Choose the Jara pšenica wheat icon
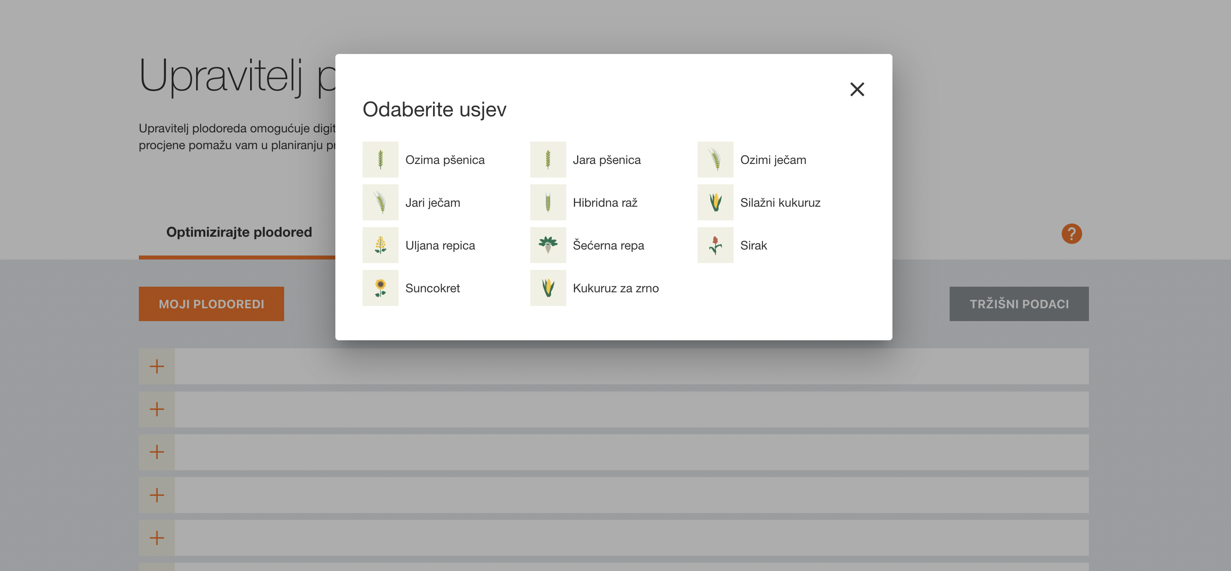The height and width of the screenshot is (571, 1231). (x=548, y=160)
